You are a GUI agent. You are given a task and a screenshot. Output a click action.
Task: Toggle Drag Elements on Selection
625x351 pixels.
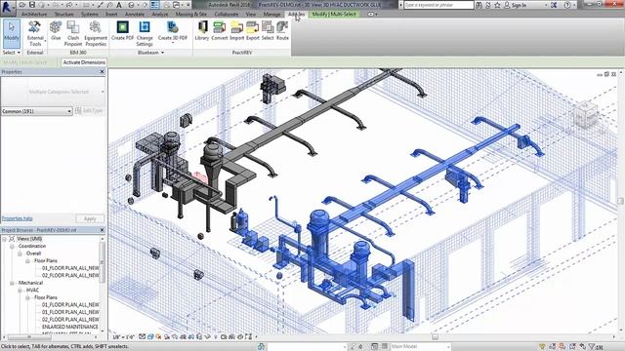click(582, 347)
